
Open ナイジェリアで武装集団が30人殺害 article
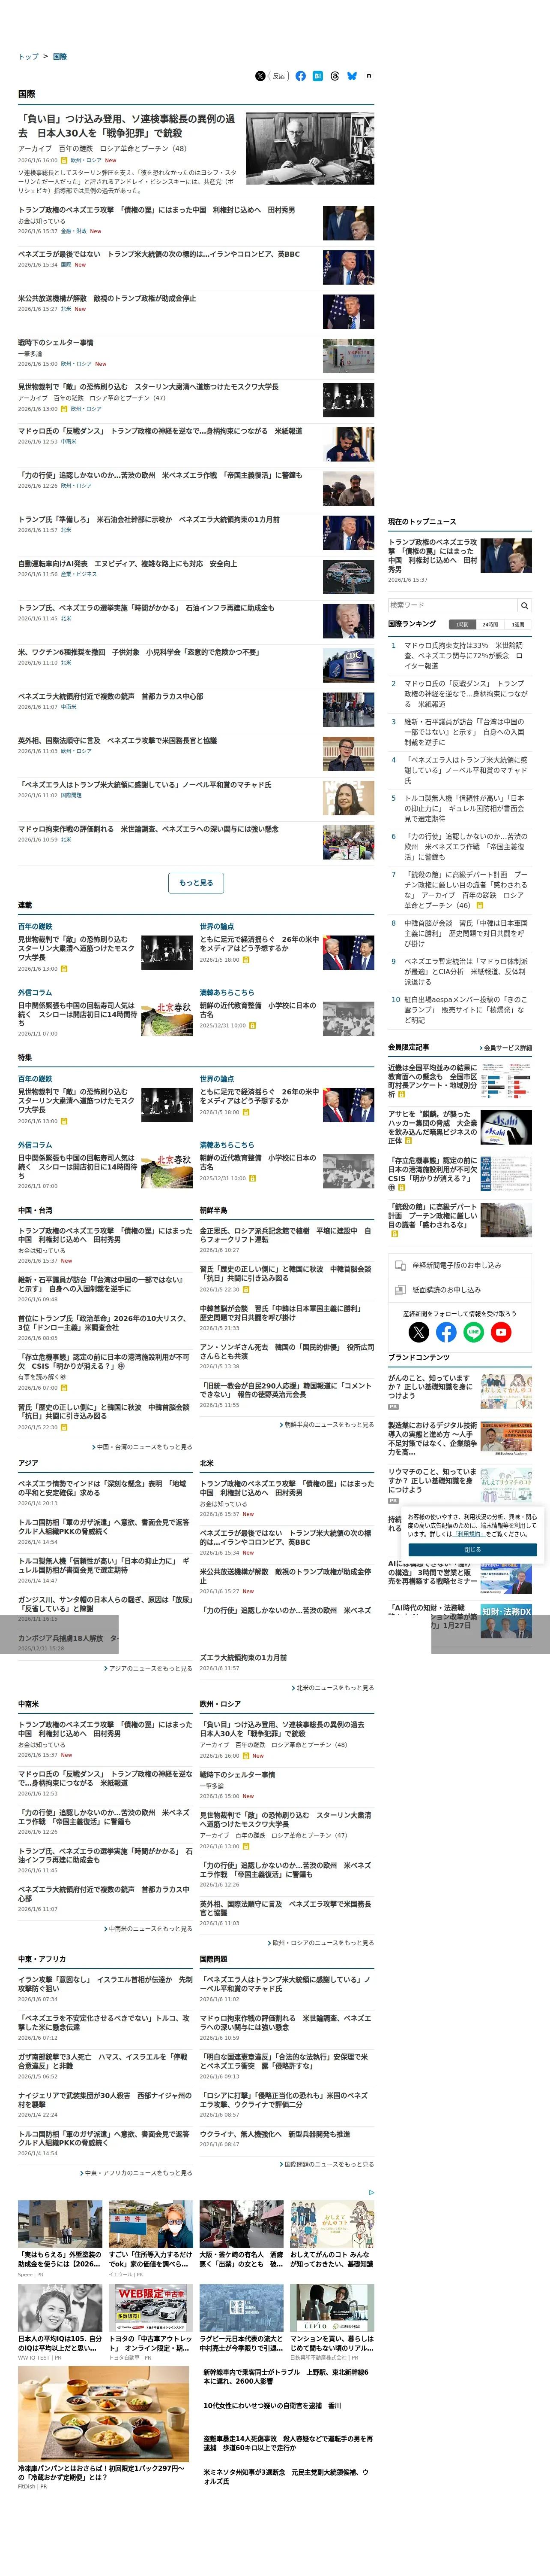pos(105,2100)
